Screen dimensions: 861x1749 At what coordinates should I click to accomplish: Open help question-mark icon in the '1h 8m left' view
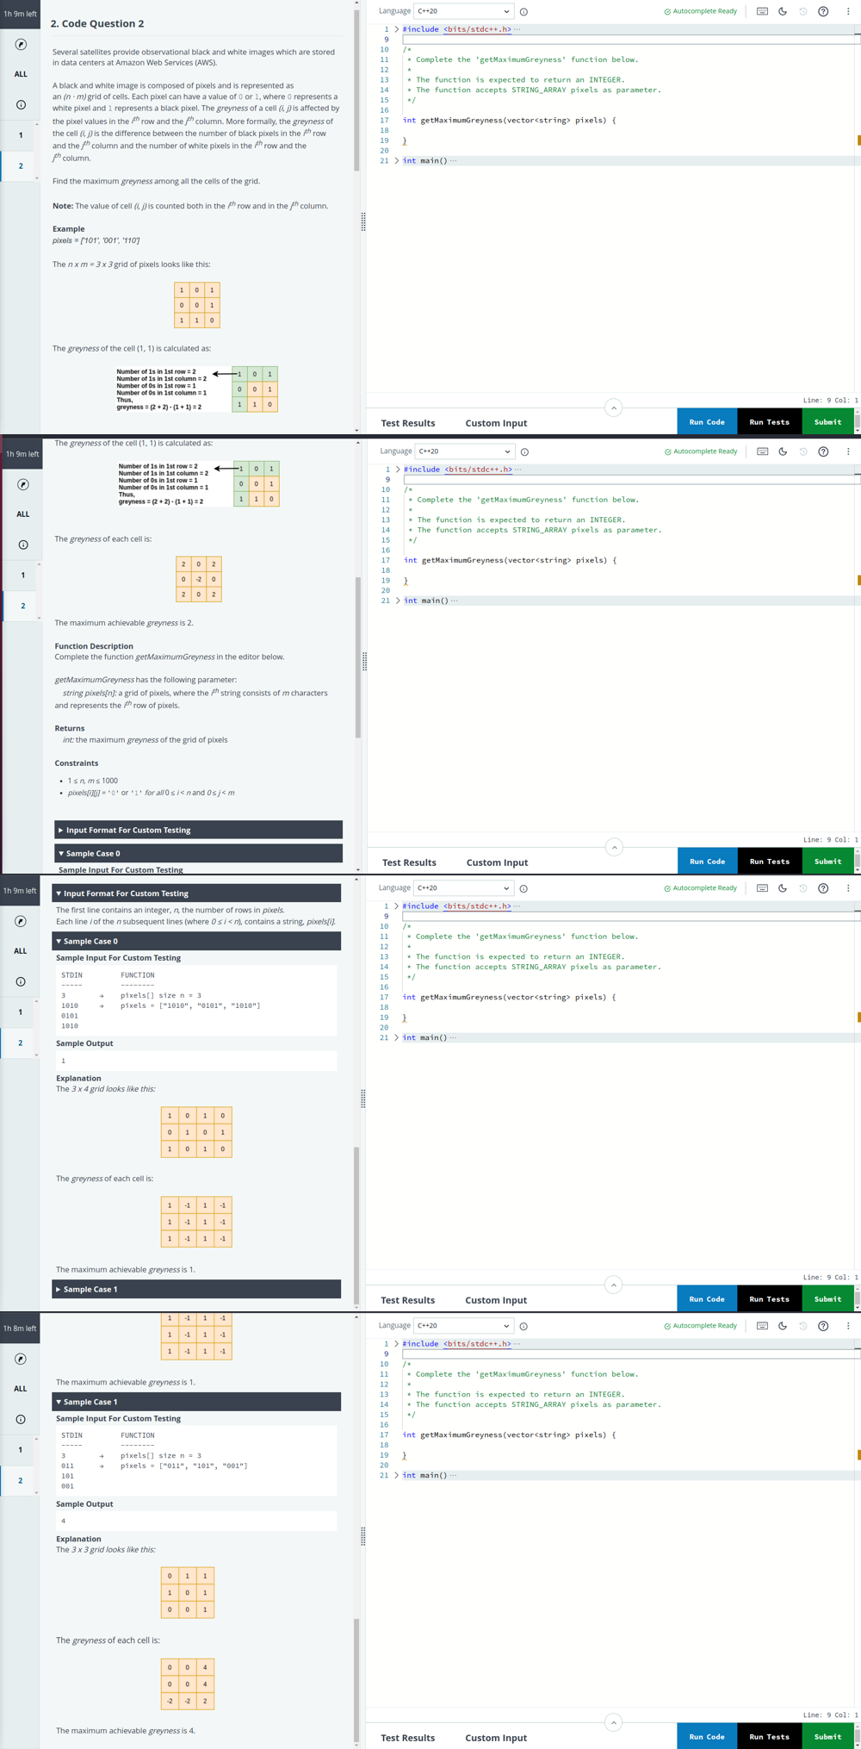(823, 1326)
